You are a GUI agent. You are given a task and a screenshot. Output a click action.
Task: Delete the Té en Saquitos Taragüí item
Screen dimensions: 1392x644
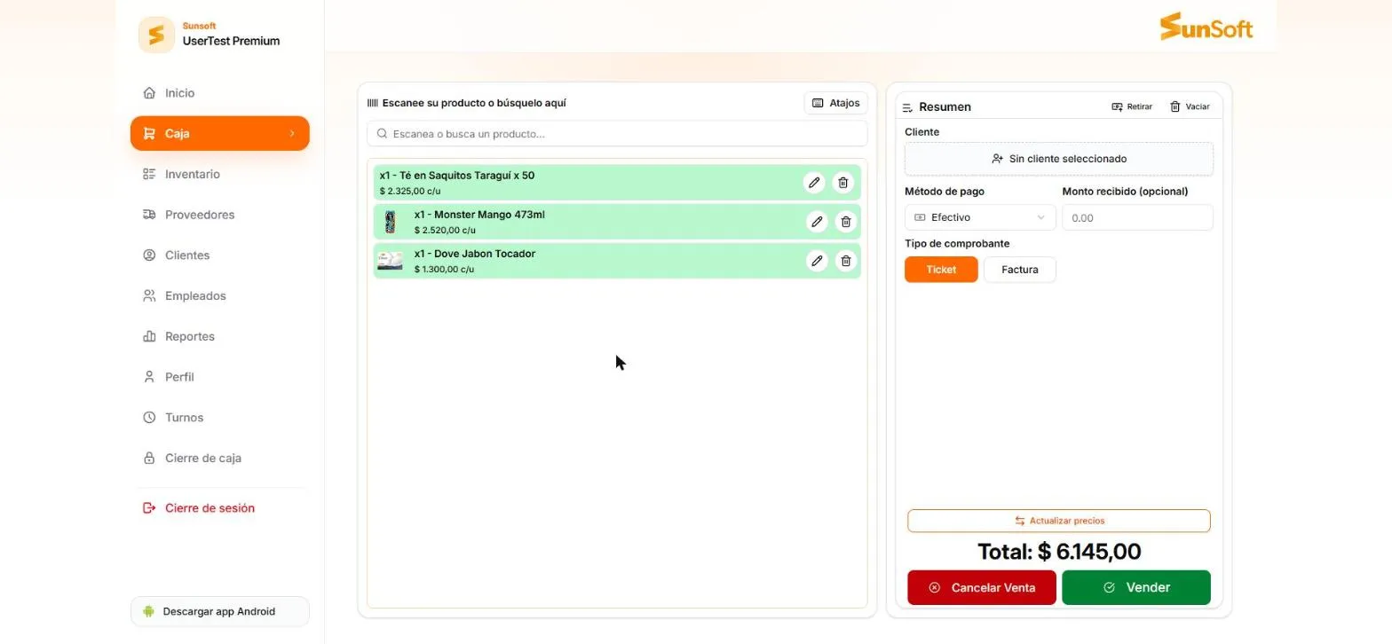[x=843, y=183]
